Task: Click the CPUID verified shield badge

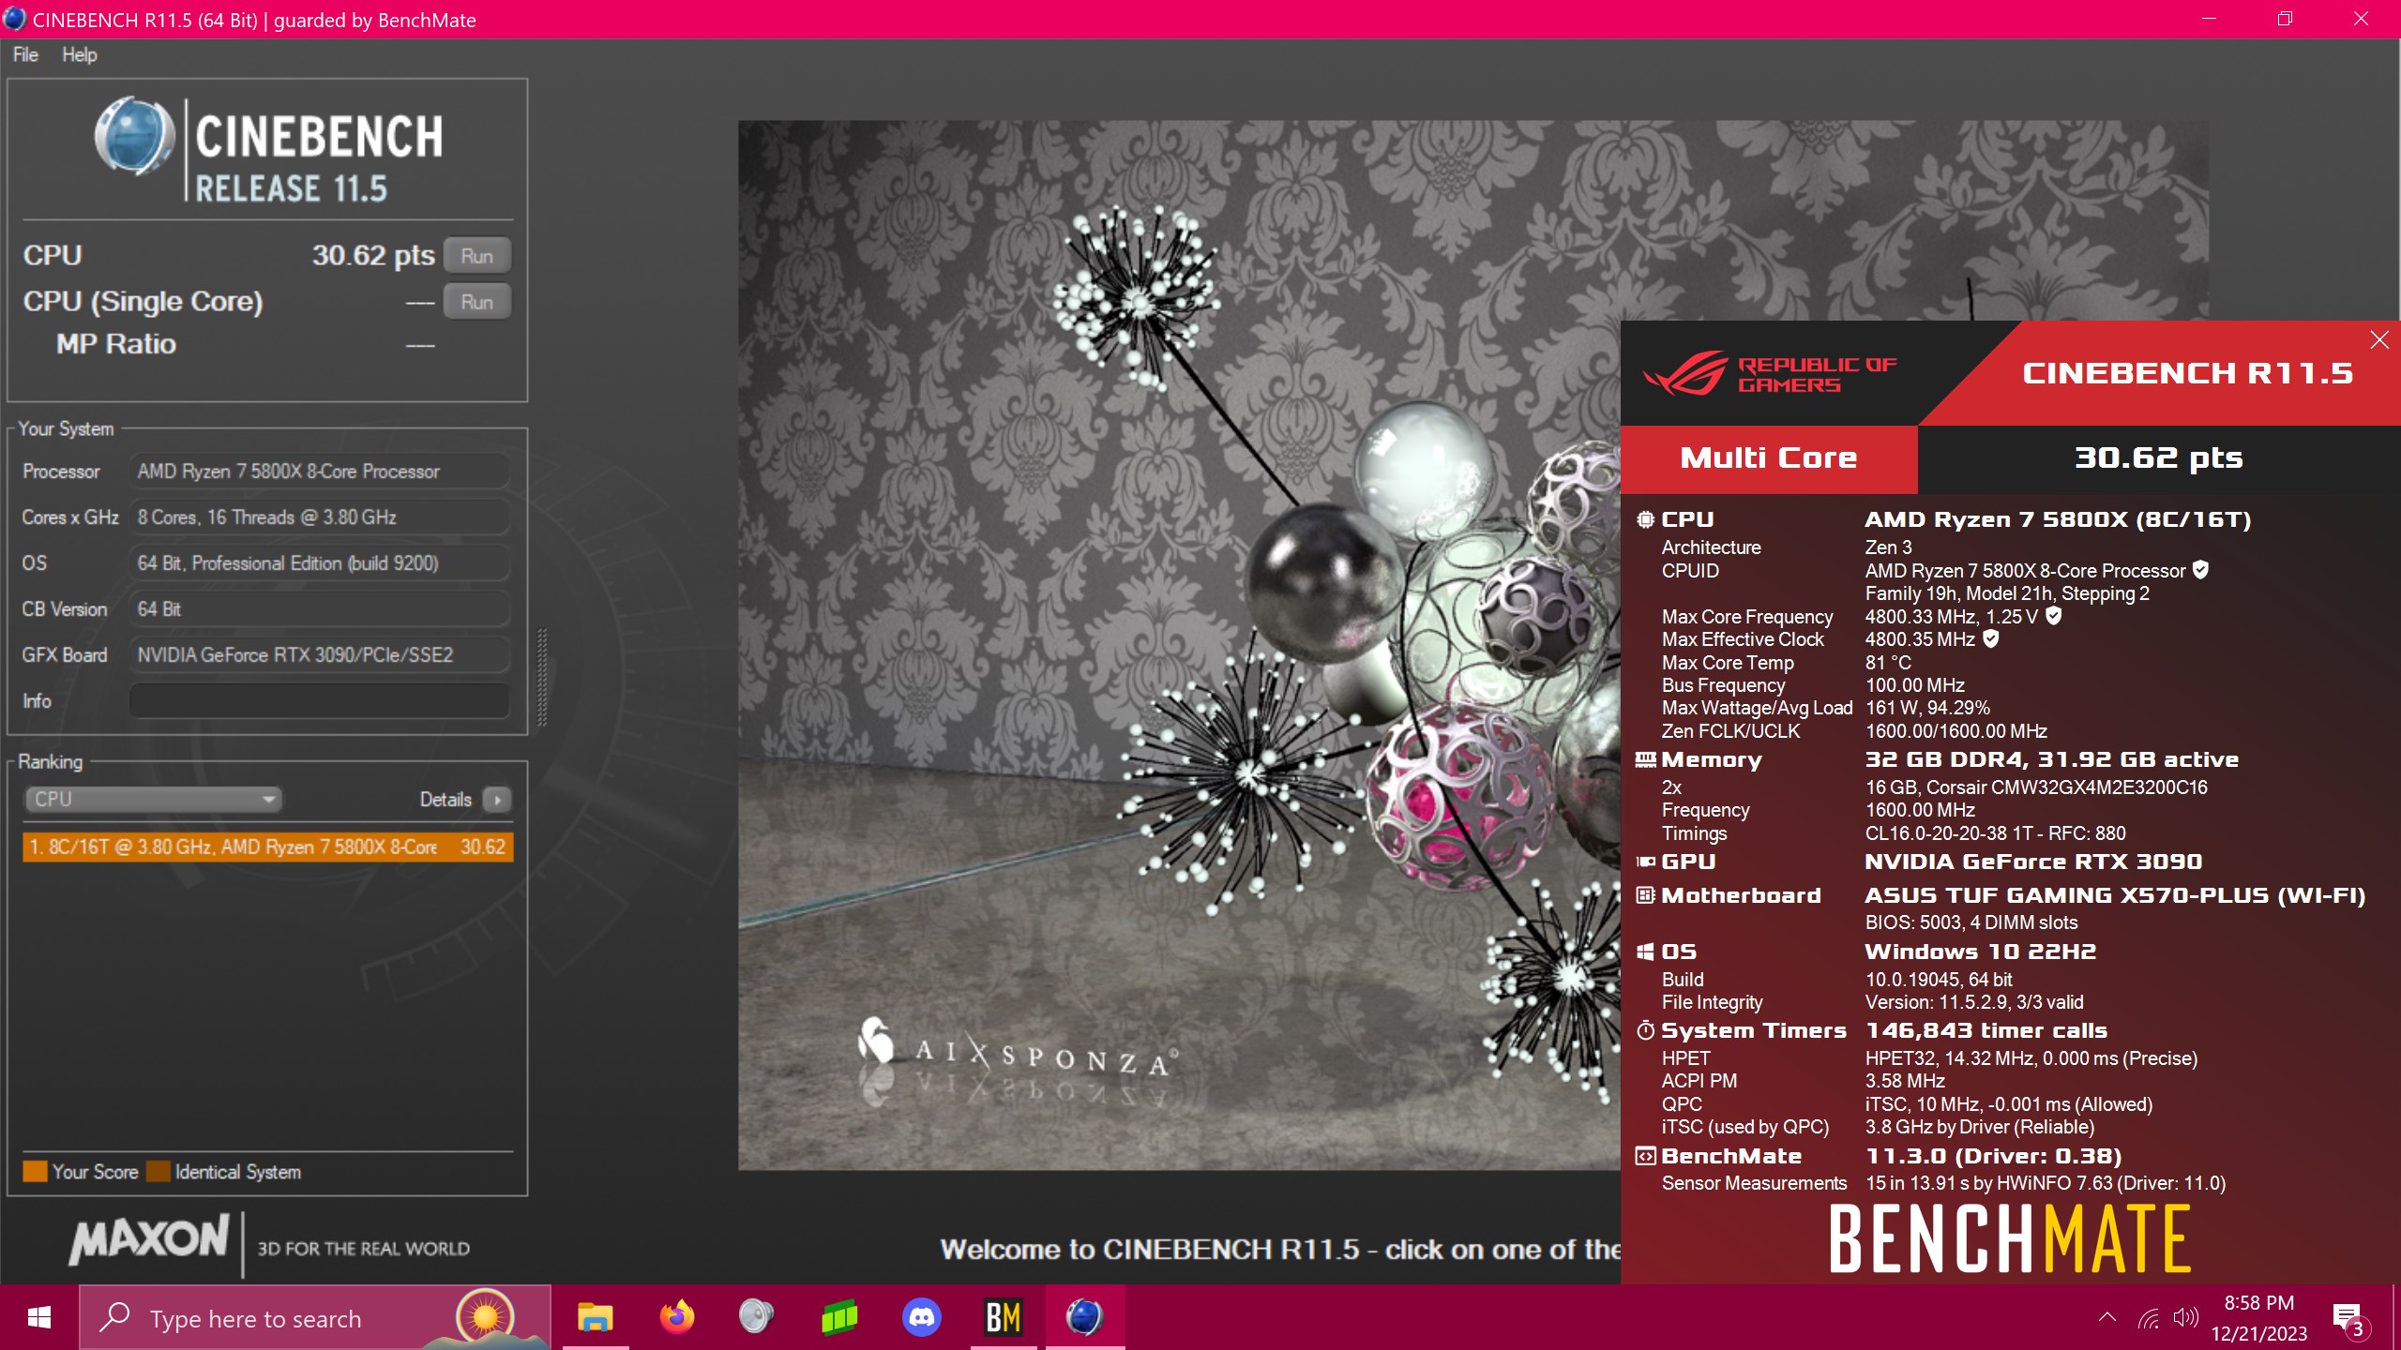Action: [x=2200, y=570]
